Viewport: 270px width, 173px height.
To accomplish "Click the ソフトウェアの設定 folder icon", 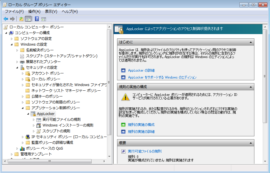I will 16,38.
